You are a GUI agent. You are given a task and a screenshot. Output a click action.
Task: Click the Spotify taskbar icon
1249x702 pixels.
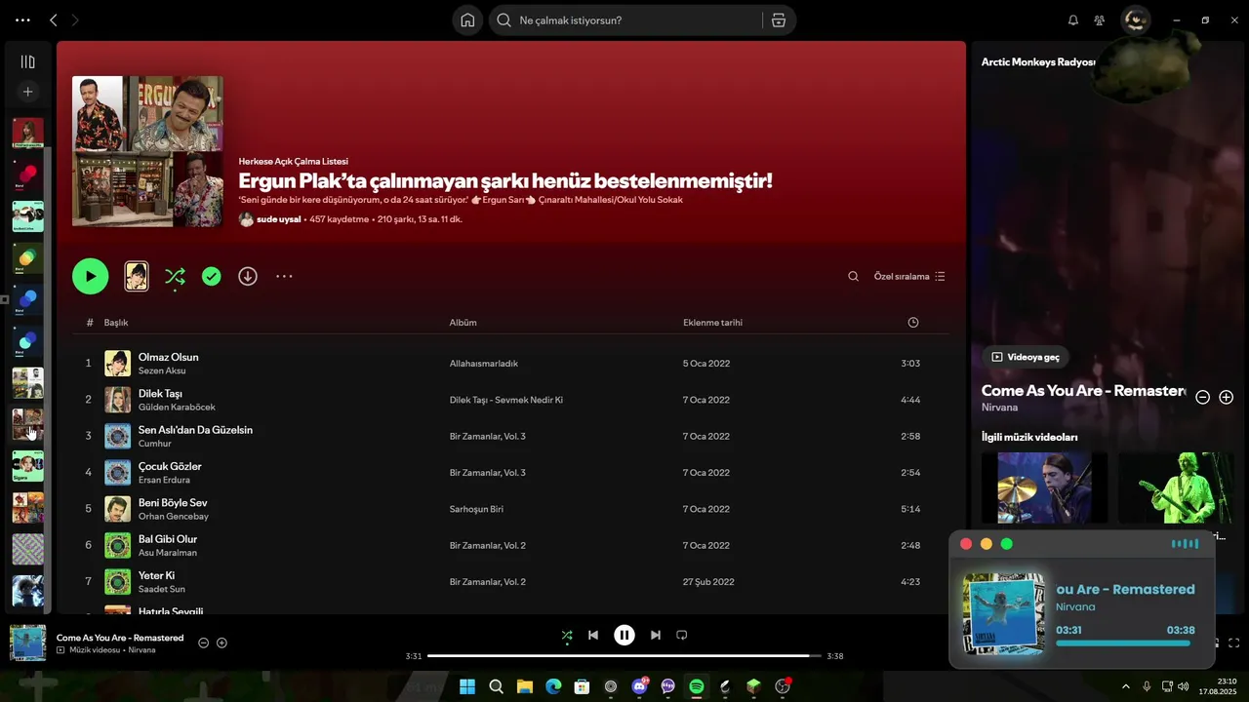(x=697, y=686)
